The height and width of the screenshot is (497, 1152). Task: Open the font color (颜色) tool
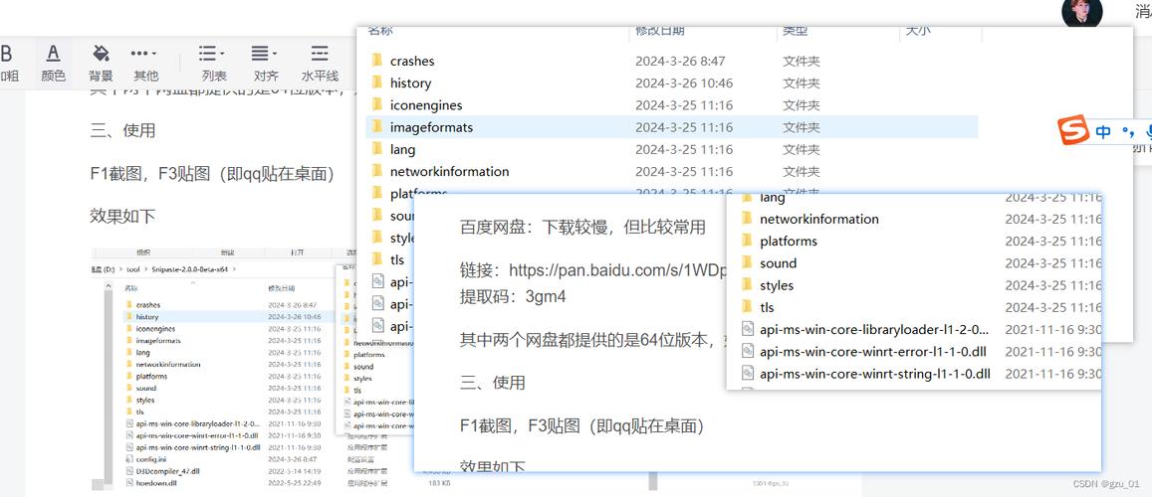point(53,63)
